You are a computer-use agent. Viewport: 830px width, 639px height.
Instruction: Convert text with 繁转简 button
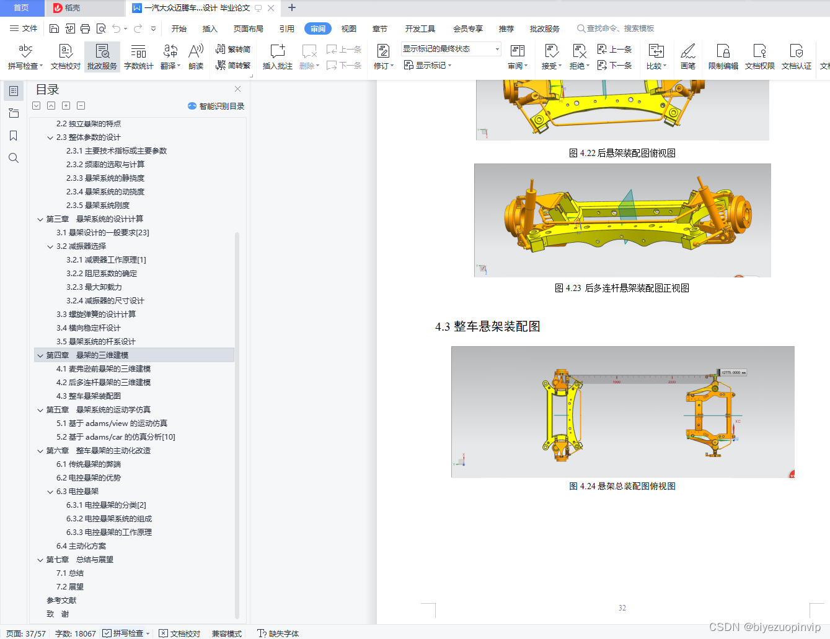pyautogui.click(x=233, y=50)
